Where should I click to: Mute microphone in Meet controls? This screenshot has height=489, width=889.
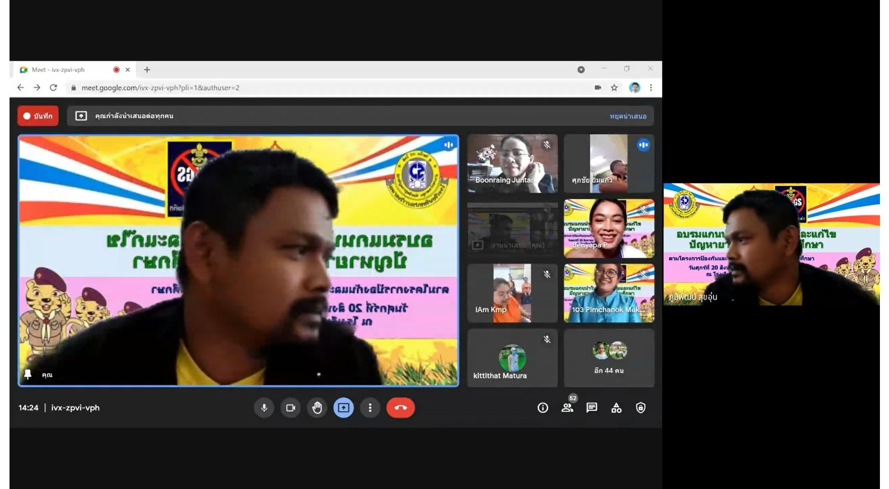tap(264, 407)
